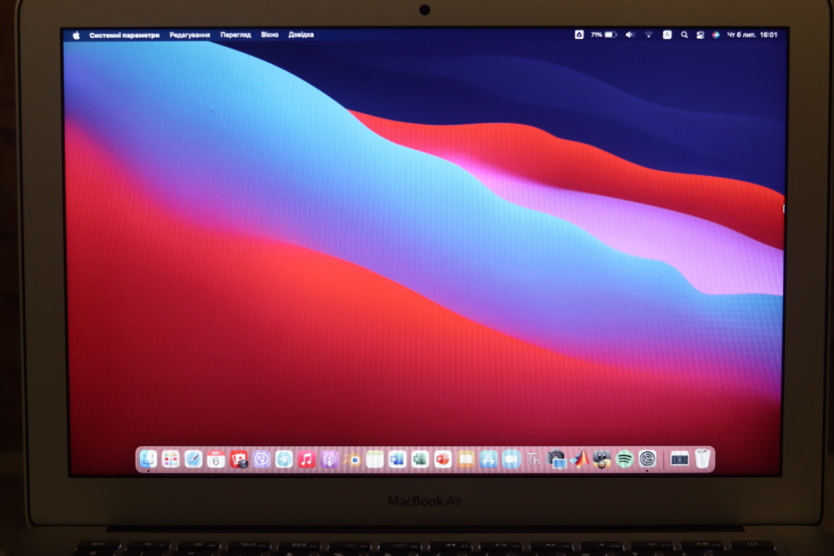
Task: Click the date and time 16:01
Action: (x=752, y=35)
